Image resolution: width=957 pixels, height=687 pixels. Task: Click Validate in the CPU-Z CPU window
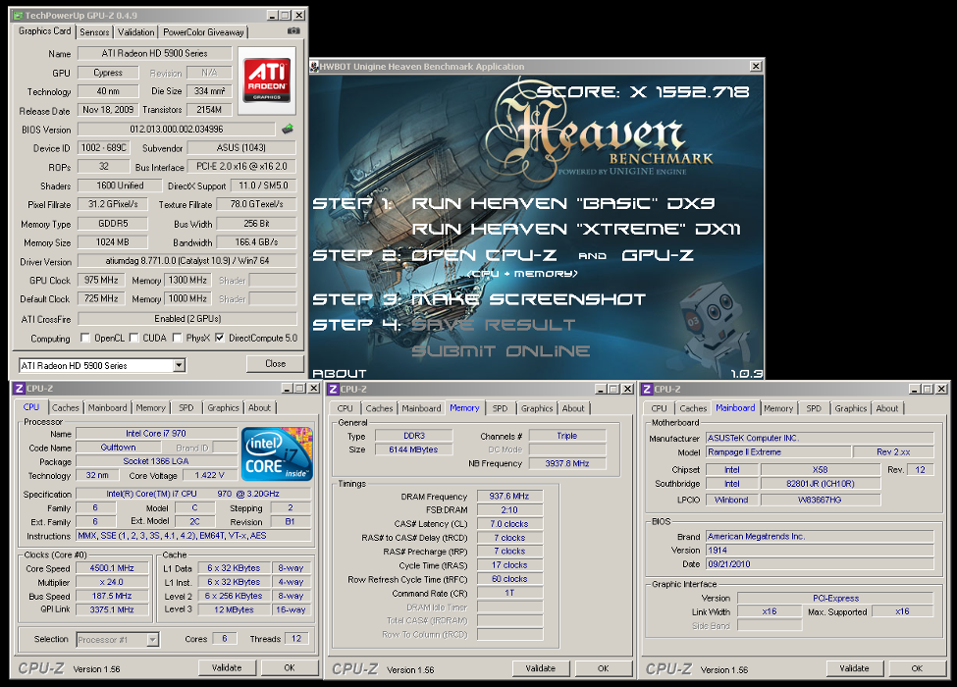[x=227, y=668]
